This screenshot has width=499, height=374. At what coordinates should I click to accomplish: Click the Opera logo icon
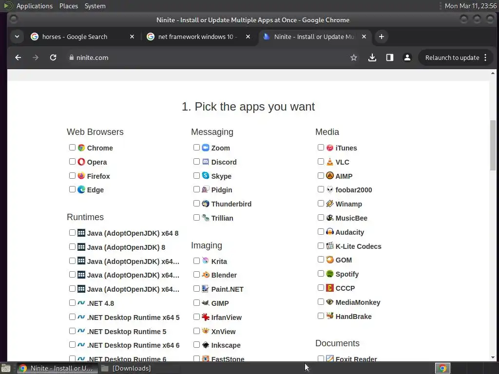point(81,162)
